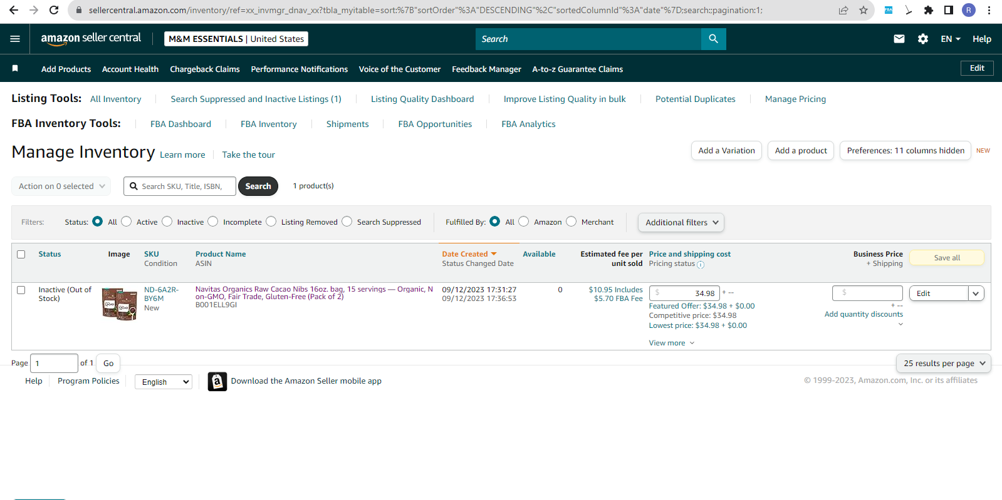1002x500 pixels.
Task: Select the Search Suppressed status filter
Action: click(x=347, y=222)
